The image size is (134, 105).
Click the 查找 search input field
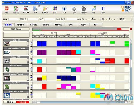tap(13, 19)
